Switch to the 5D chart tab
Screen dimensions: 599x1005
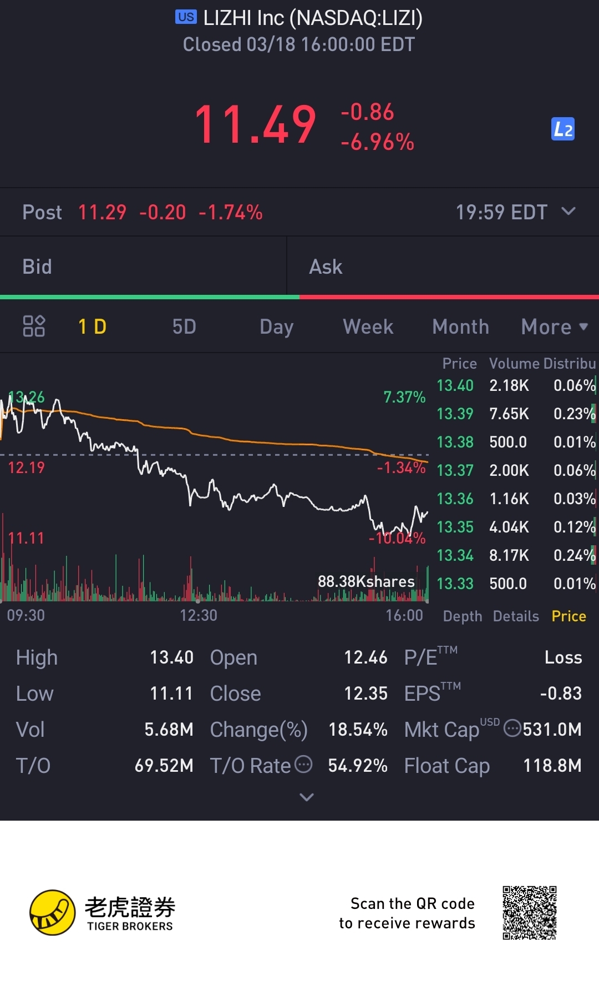184,326
